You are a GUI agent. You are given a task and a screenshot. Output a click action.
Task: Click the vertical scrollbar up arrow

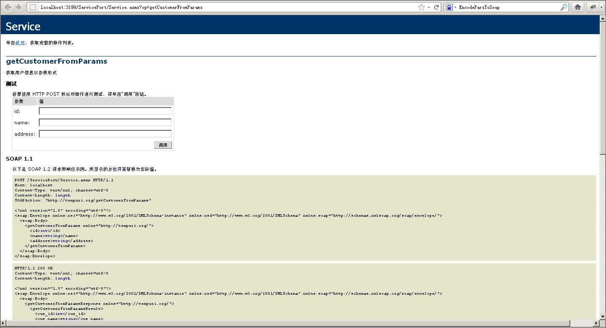click(x=603, y=19)
